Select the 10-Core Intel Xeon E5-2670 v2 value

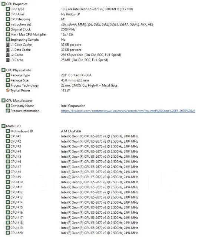pyautogui.click(x=97, y=9)
